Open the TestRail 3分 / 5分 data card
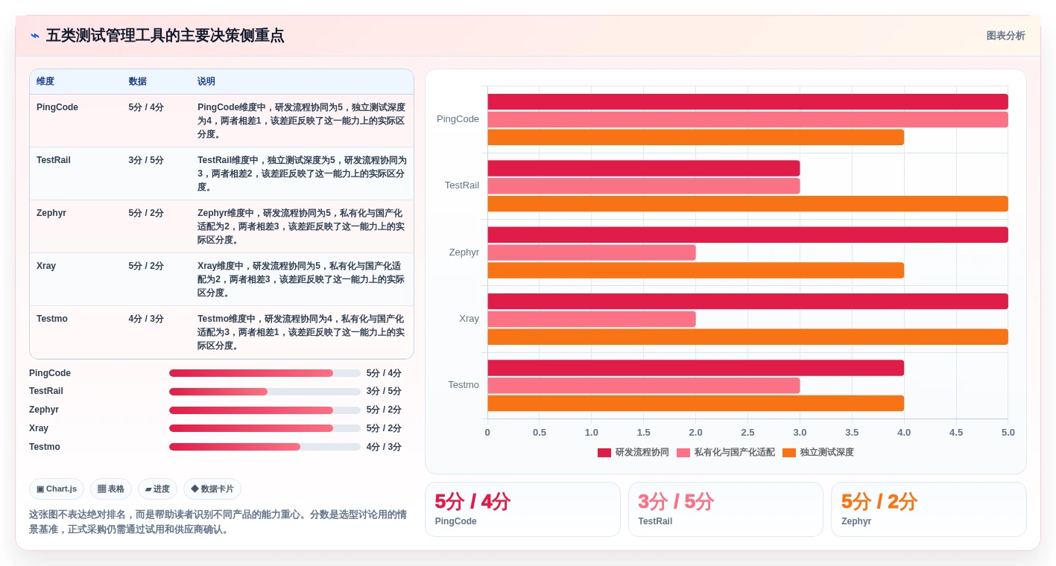This screenshot has height=566, width=1056. point(726,509)
